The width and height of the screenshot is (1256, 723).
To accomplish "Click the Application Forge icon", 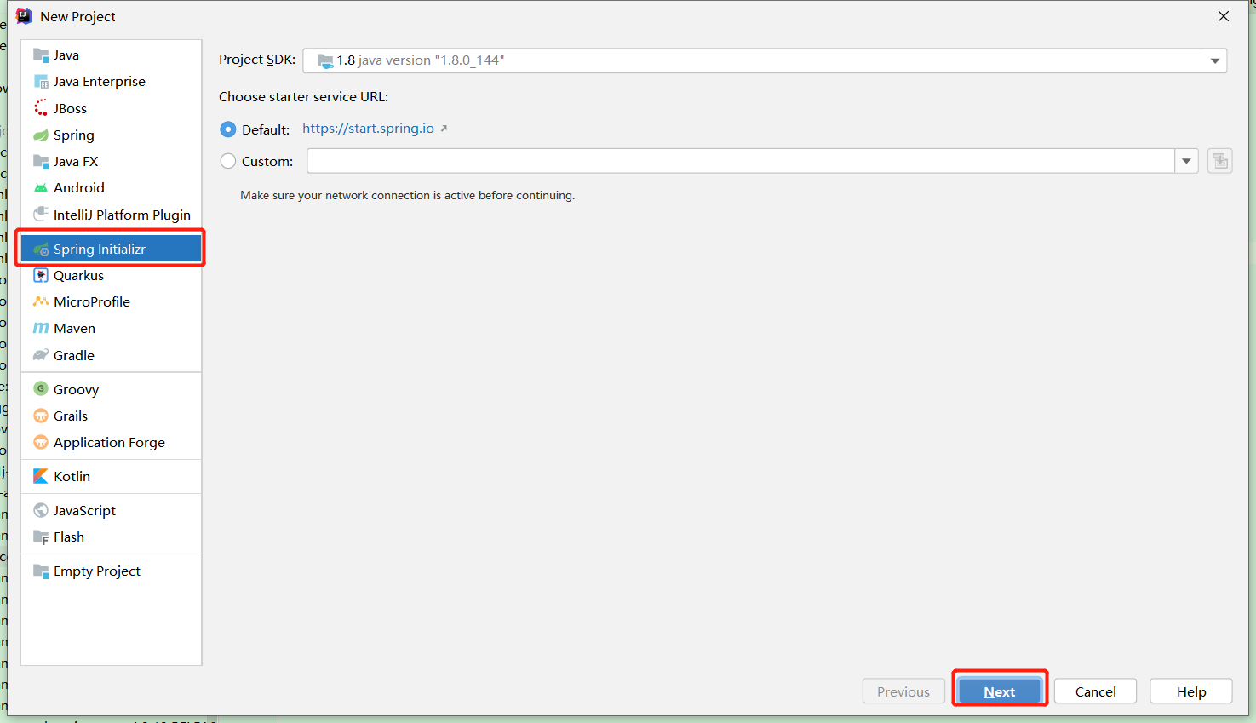I will 41,442.
